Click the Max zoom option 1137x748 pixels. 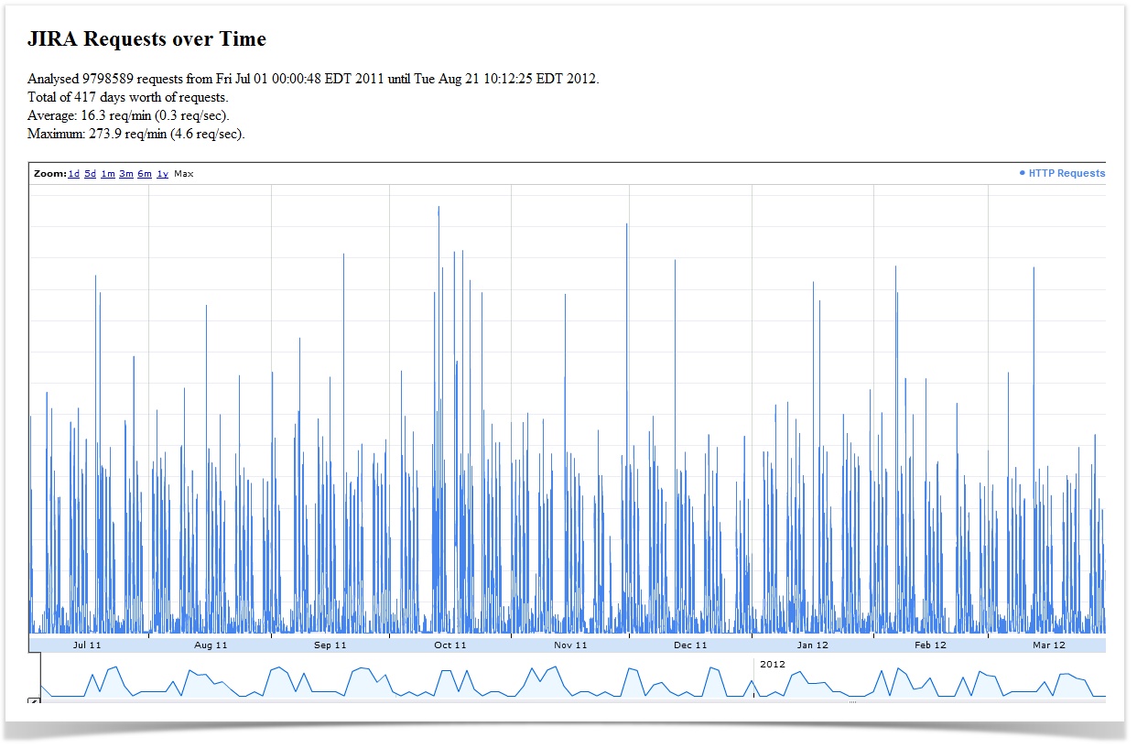[184, 174]
